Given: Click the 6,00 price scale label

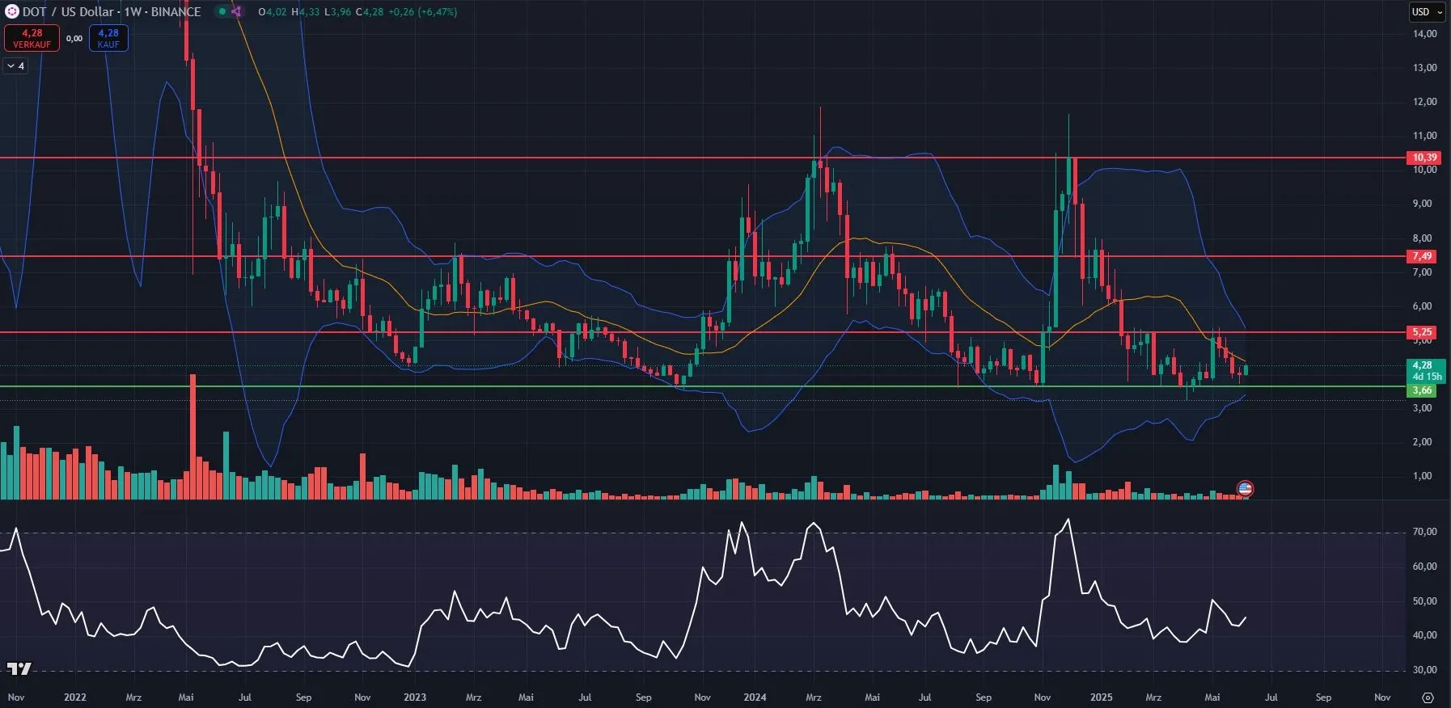Looking at the screenshot, I should (1422, 306).
